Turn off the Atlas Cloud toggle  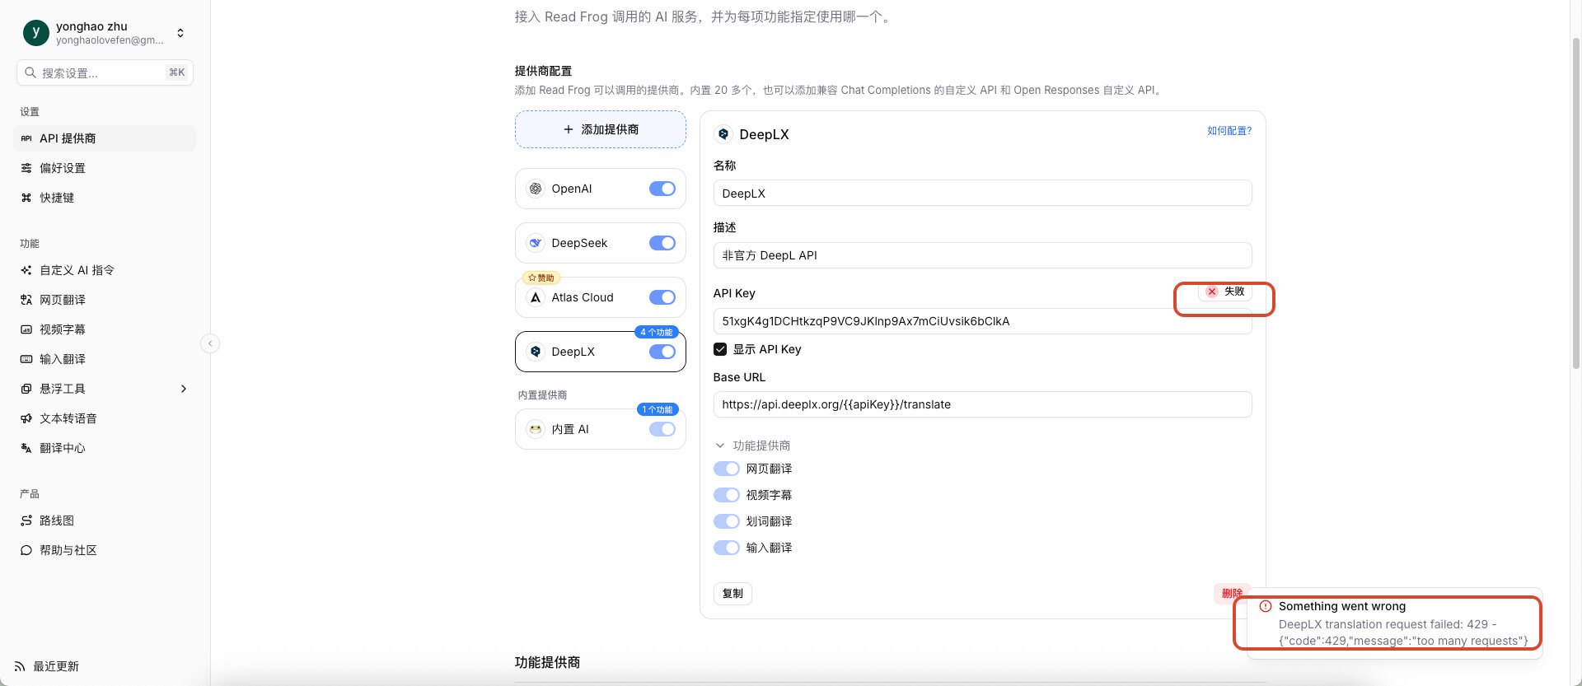point(662,297)
